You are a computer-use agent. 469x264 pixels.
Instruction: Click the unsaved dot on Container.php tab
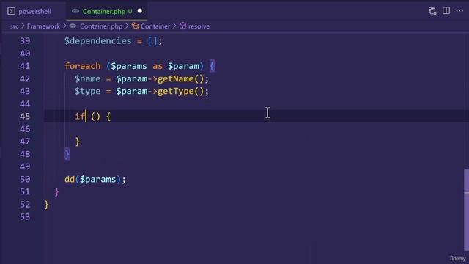tap(140, 11)
